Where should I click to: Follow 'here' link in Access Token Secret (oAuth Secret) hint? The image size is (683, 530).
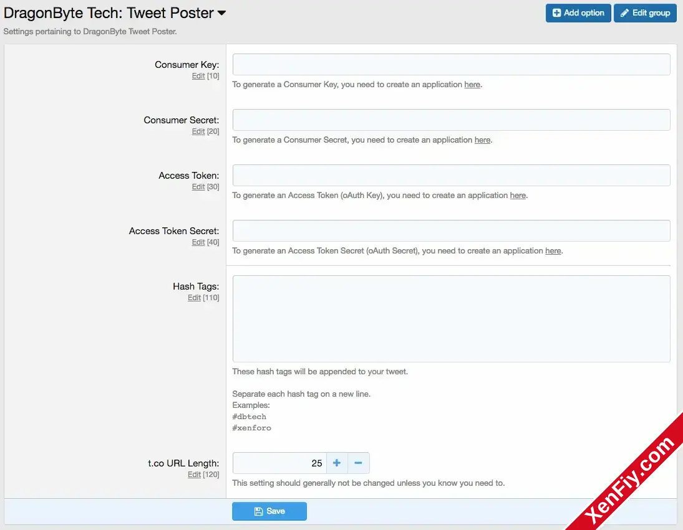[553, 251]
